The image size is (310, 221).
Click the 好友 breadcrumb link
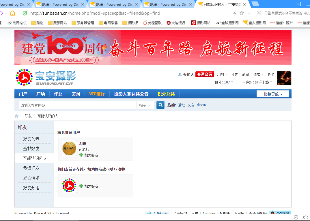28,116
